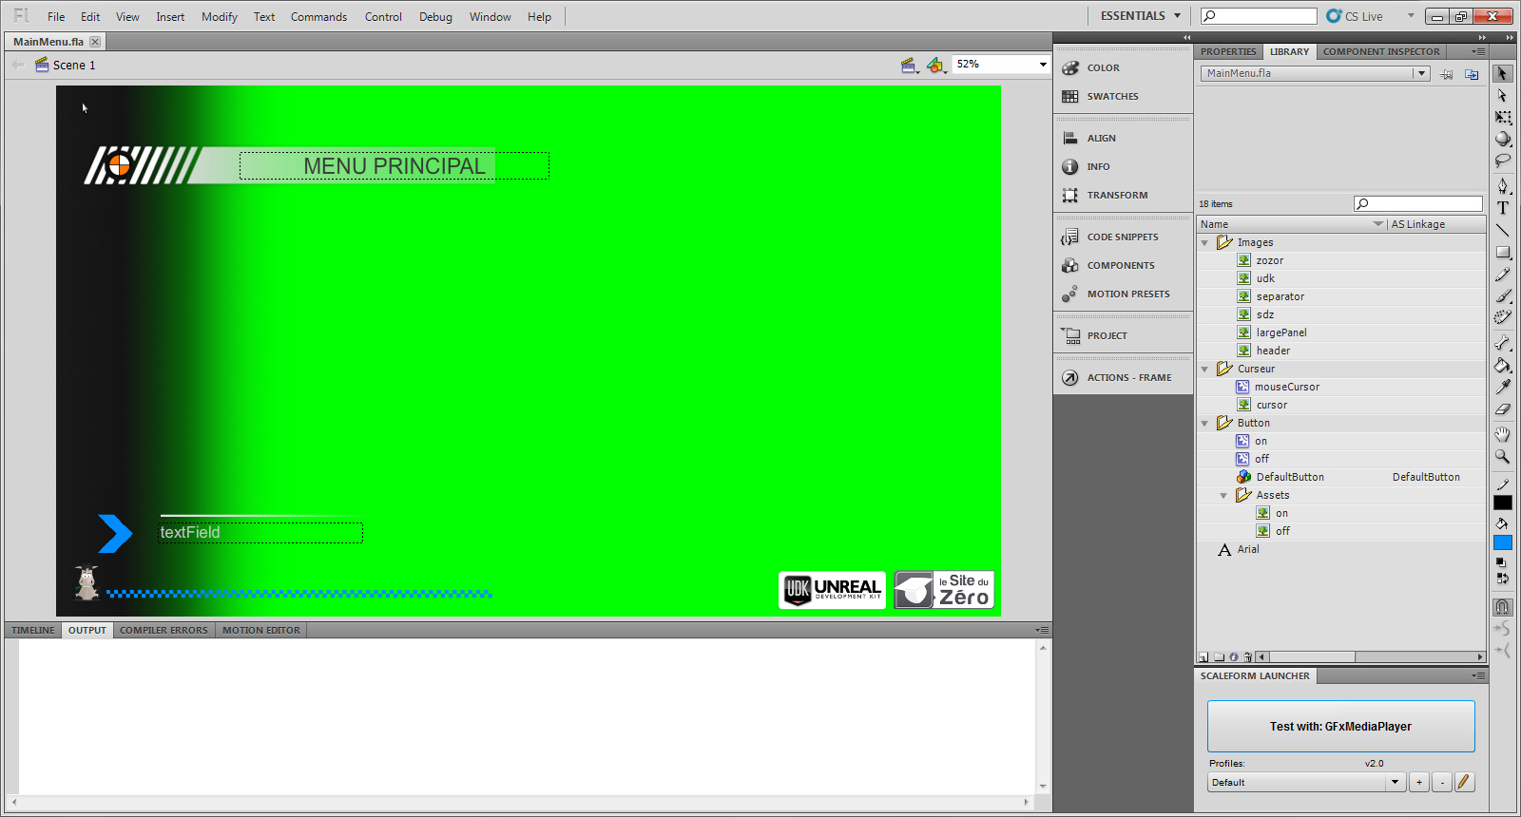Collapse the Button folder
Viewport: 1521px width, 817px height.
[x=1205, y=424]
